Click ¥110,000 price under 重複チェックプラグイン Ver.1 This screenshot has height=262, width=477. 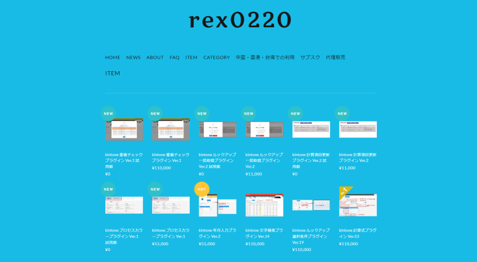coord(161,168)
